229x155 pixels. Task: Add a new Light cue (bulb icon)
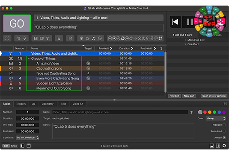click(59, 38)
